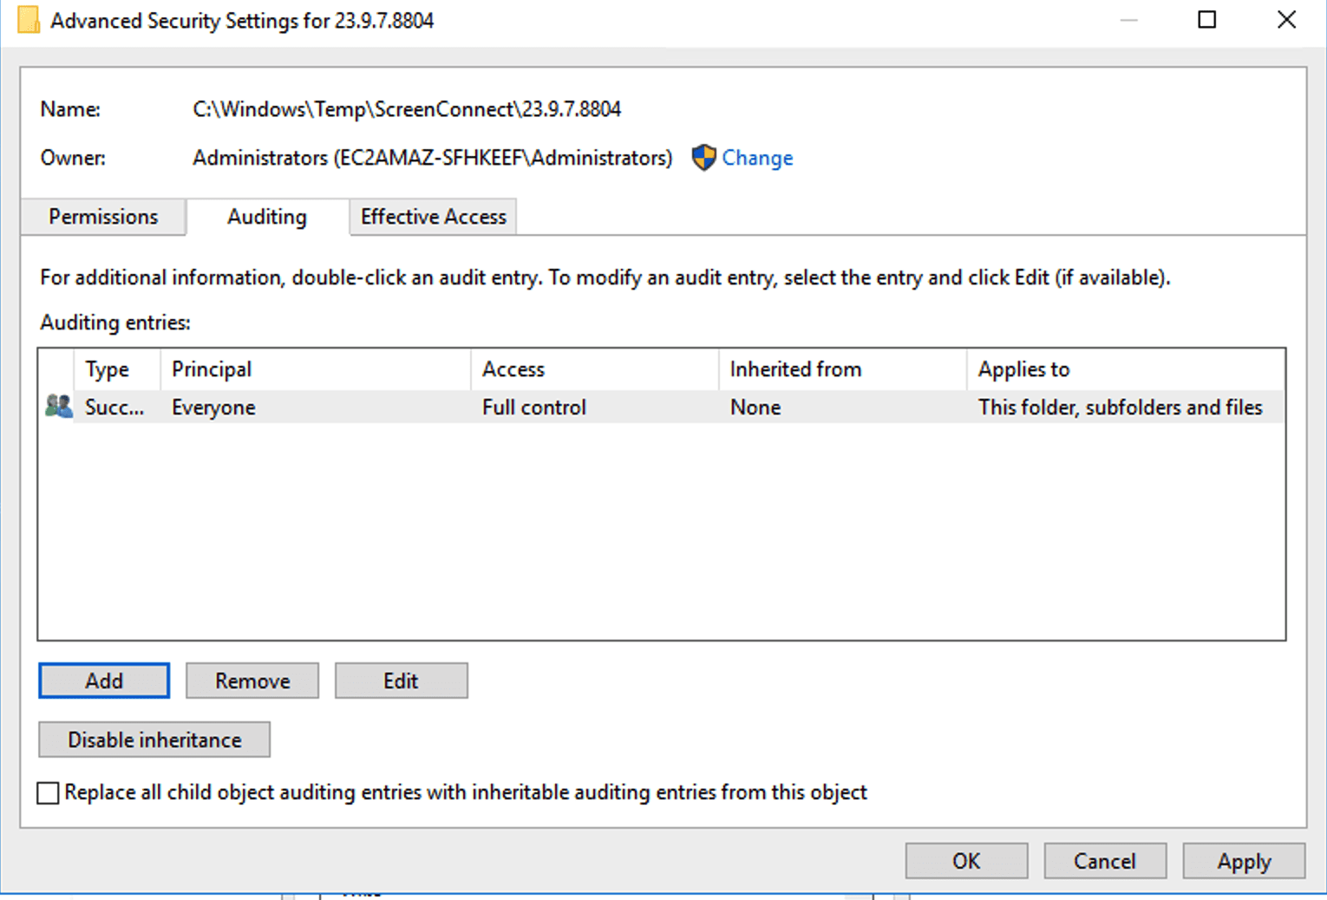Select the Everyone Full control audit entry
The width and height of the screenshot is (1327, 900).
coord(534,408)
